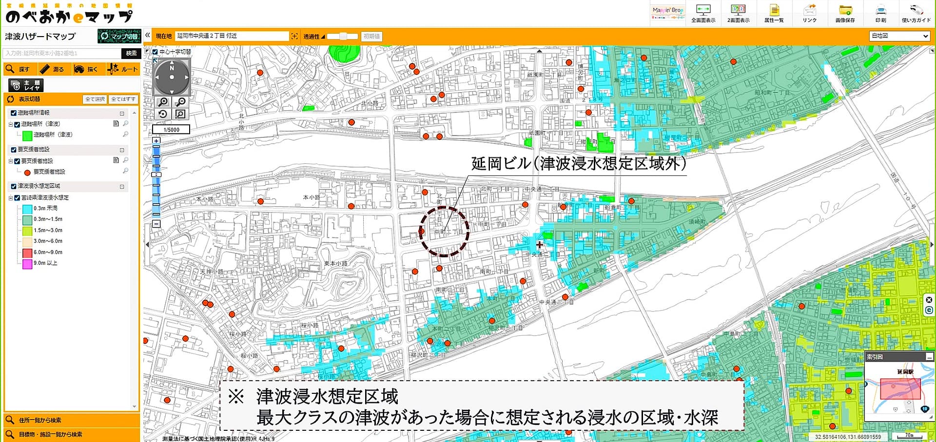
Task: Open the 属性一覧 attribute list
Action: (x=774, y=13)
